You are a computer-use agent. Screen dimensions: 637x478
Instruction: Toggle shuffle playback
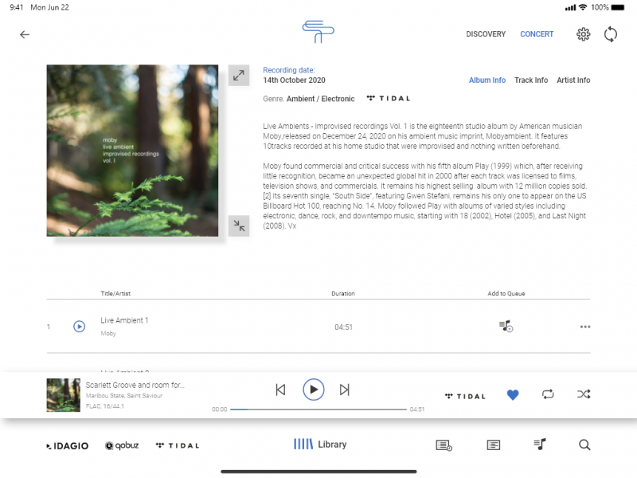[x=583, y=394]
